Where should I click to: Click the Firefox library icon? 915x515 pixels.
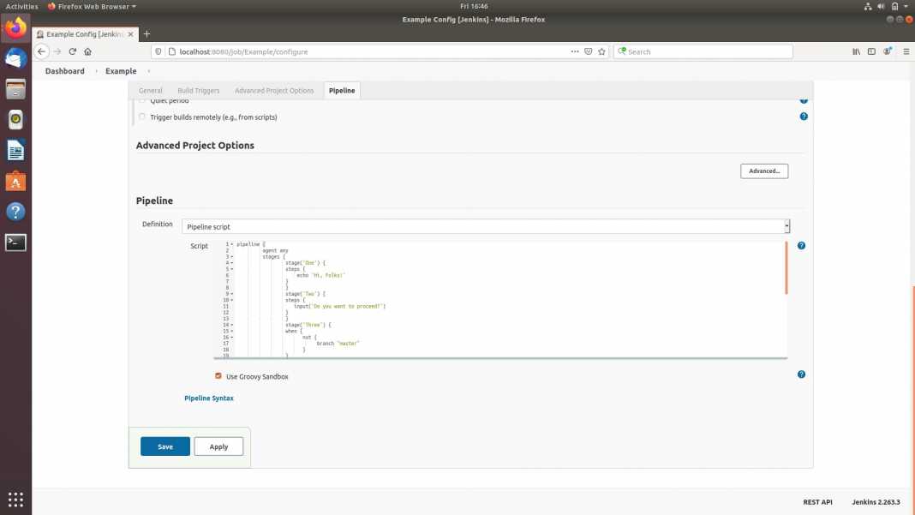855,51
